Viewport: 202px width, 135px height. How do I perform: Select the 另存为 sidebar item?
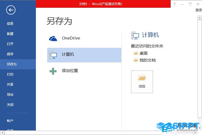18,64
